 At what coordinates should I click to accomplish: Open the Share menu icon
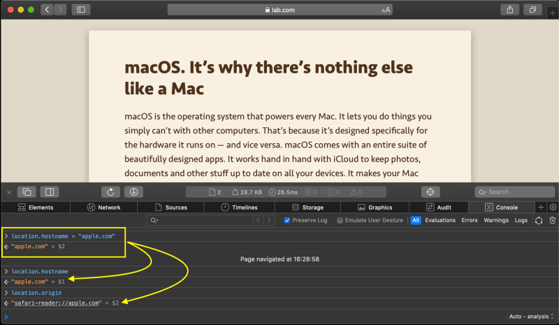click(x=510, y=10)
